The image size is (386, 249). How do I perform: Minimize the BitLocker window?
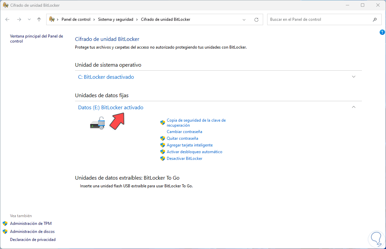pyautogui.click(x=348, y=5)
